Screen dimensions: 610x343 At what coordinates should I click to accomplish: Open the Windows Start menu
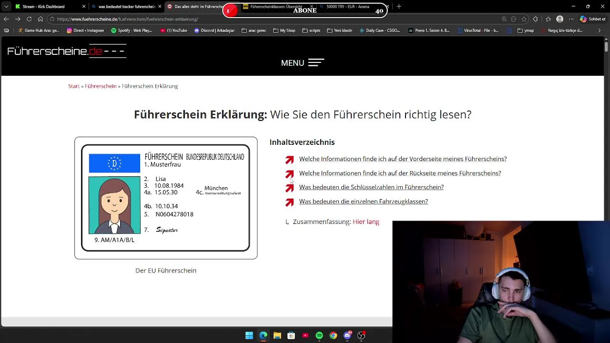tap(249, 335)
